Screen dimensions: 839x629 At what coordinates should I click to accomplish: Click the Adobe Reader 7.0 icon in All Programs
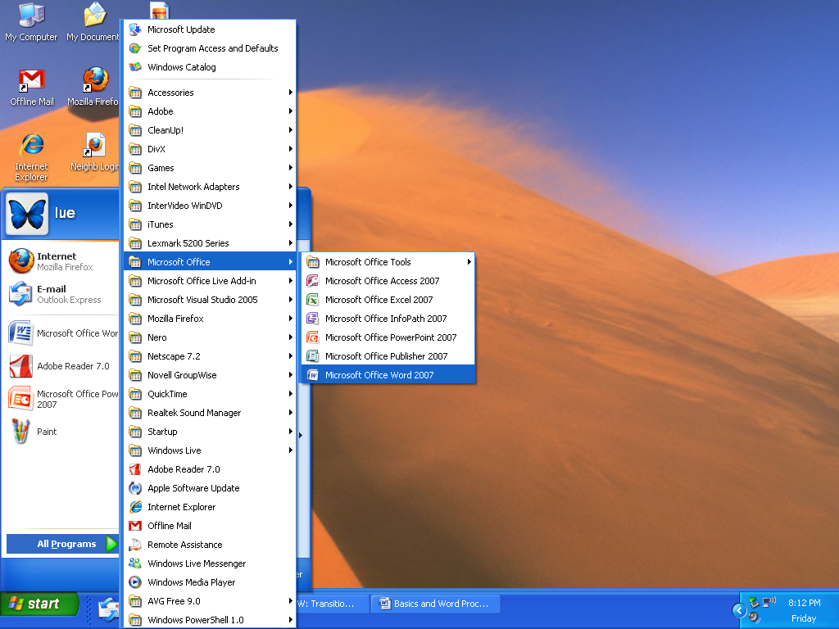pyautogui.click(x=135, y=469)
